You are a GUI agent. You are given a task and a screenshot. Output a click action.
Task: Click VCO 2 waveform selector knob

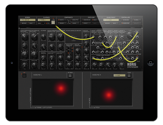tap(34, 37)
